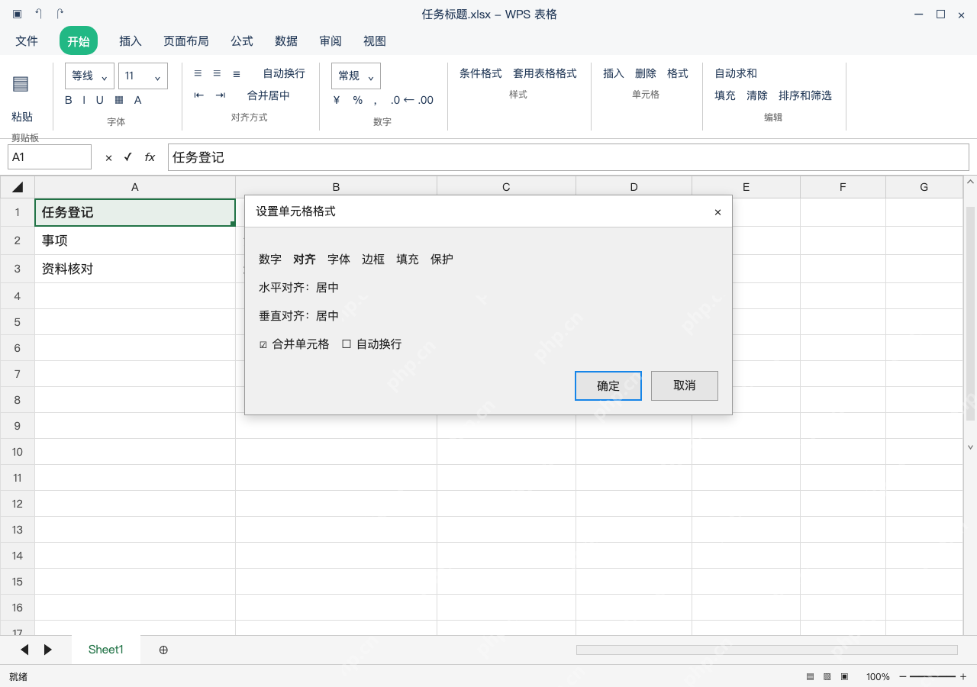The height and width of the screenshot is (687, 977).
Task: Apply bold with the B button
Action: (x=69, y=100)
